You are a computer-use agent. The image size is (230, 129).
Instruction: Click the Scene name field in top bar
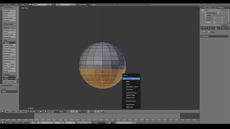63,5
